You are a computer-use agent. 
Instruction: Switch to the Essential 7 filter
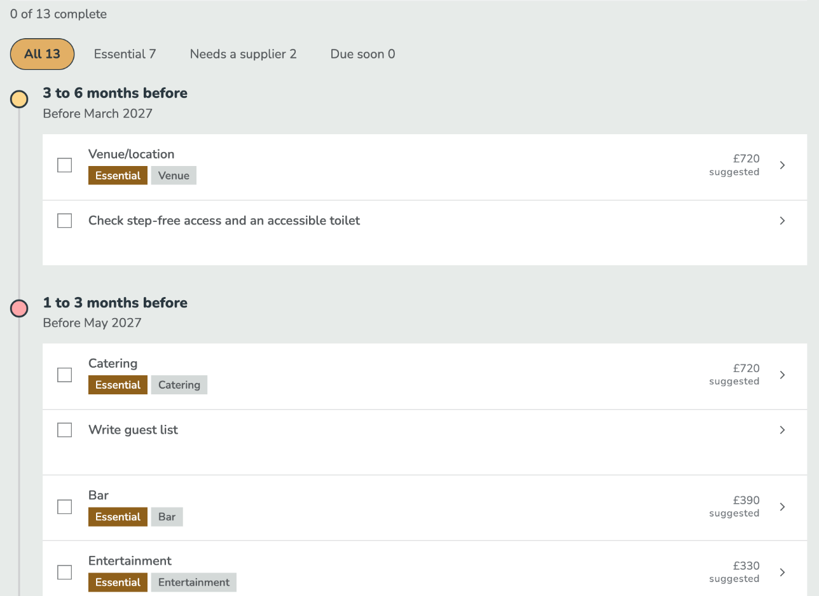click(125, 54)
